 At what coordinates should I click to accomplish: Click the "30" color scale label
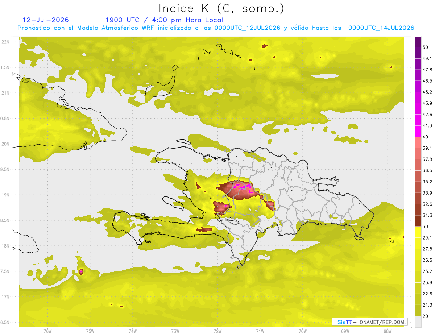pyautogui.click(x=426, y=227)
